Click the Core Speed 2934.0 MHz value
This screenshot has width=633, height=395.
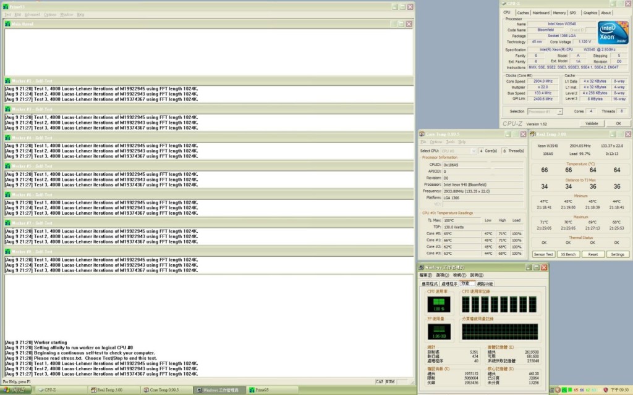coord(543,81)
